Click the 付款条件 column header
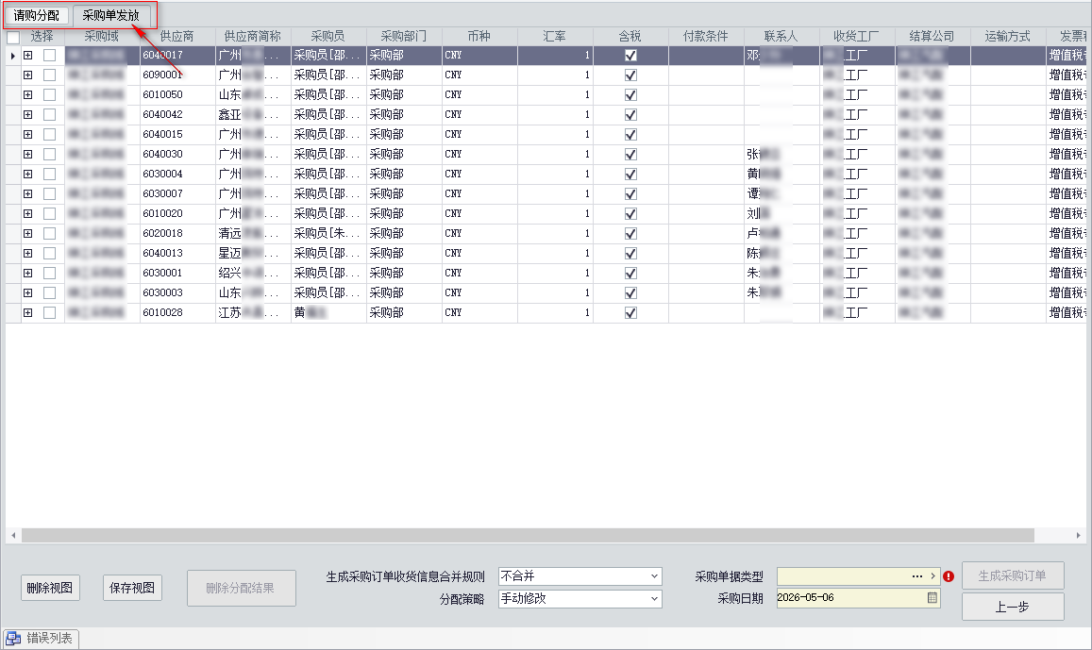 click(x=705, y=36)
